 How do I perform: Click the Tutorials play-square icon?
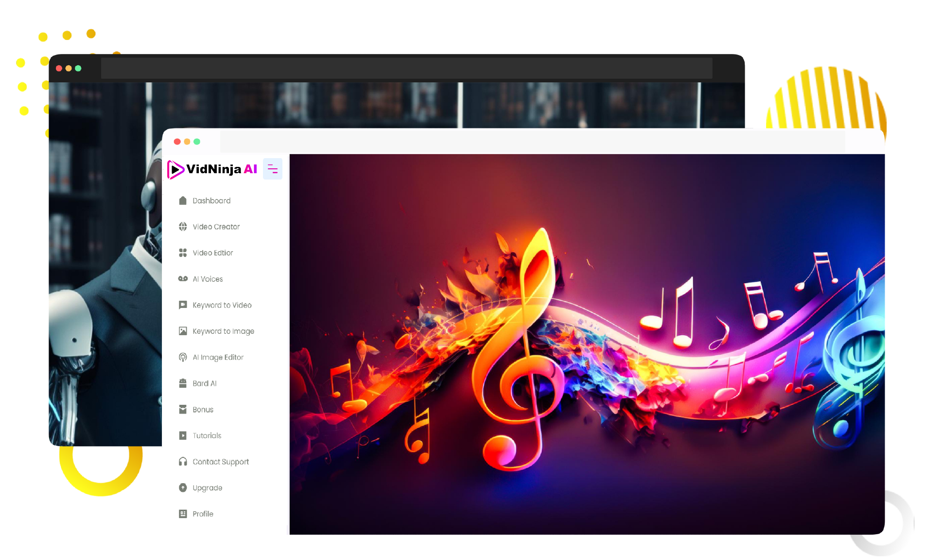pos(183,435)
